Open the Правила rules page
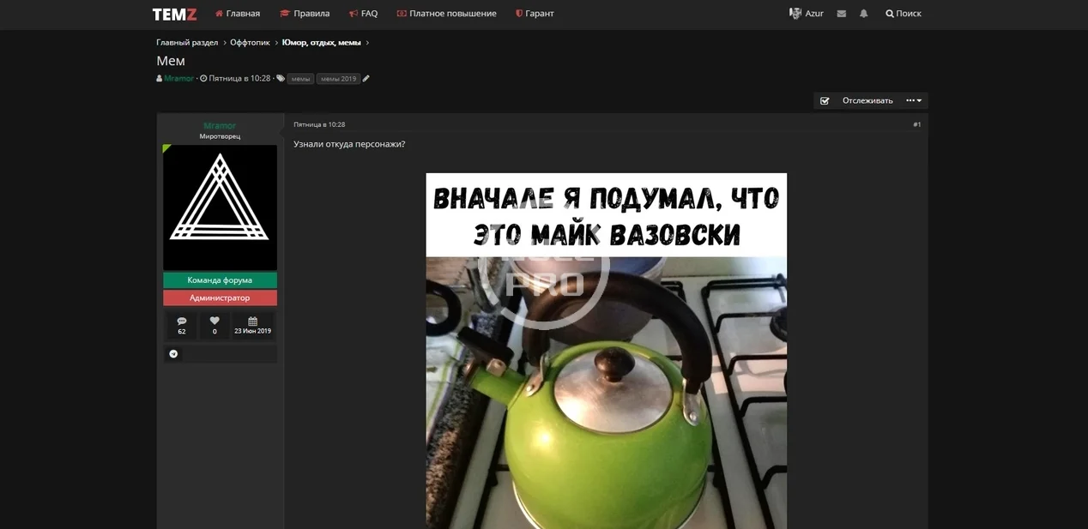Screen dimensions: 1088x529 (305, 14)
